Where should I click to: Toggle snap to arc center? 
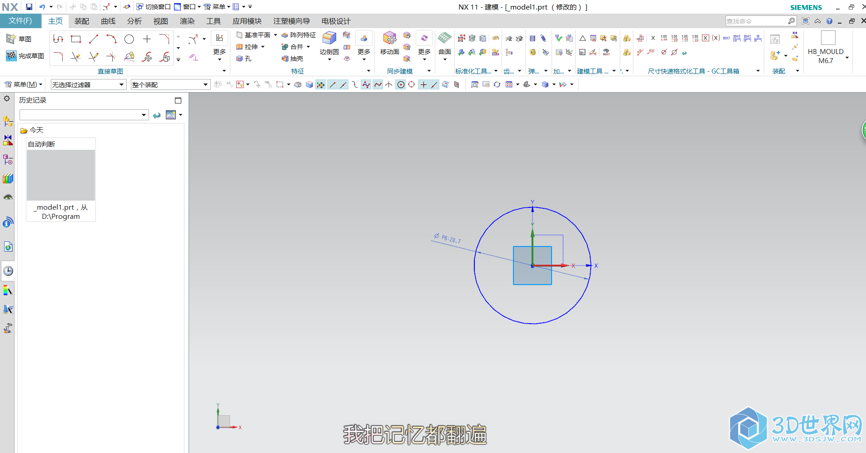[x=401, y=84]
